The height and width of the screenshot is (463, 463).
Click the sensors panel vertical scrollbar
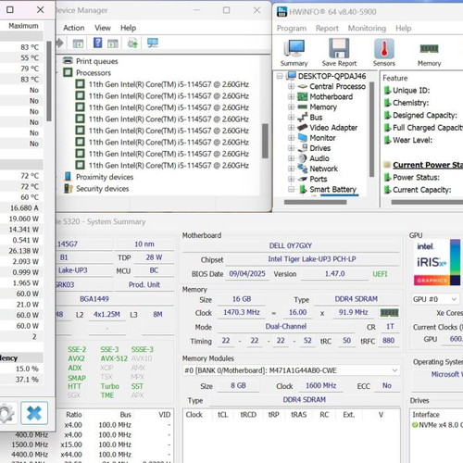coord(49,81)
